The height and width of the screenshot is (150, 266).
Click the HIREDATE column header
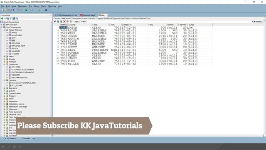pyautogui.click(x=135, y=25)
